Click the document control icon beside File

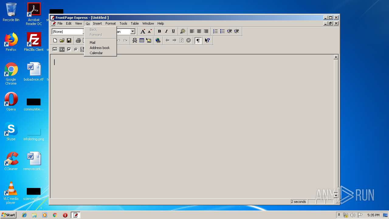point(53,23)
